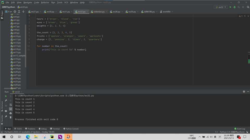Toggle soft-wrap in the Run console
The height and width of the screenshot is (140, 250).
pyautogui.click(x=10, y=105)
